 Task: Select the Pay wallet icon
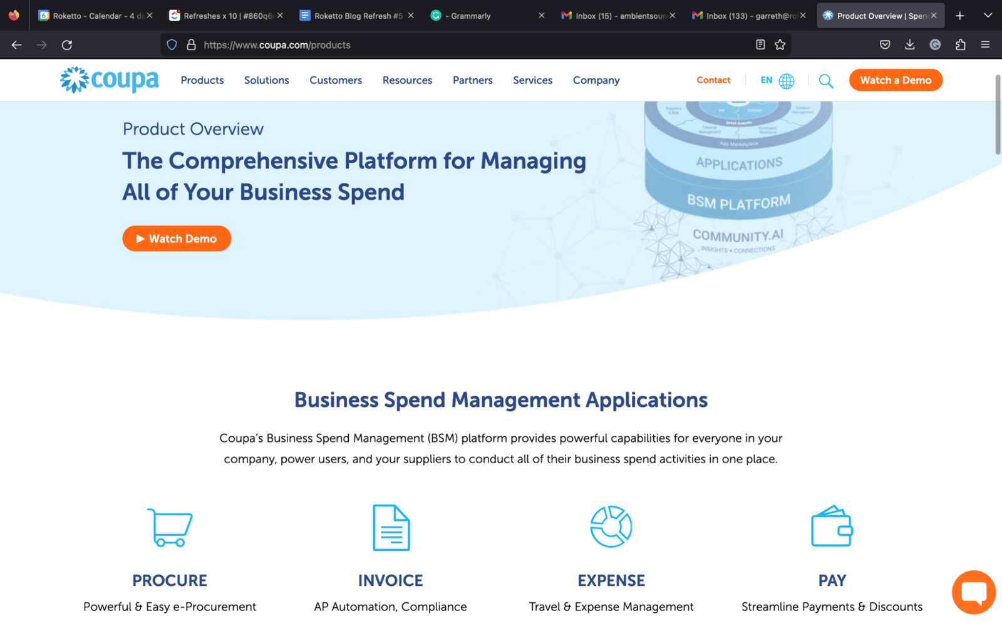(x=831, y=527)
